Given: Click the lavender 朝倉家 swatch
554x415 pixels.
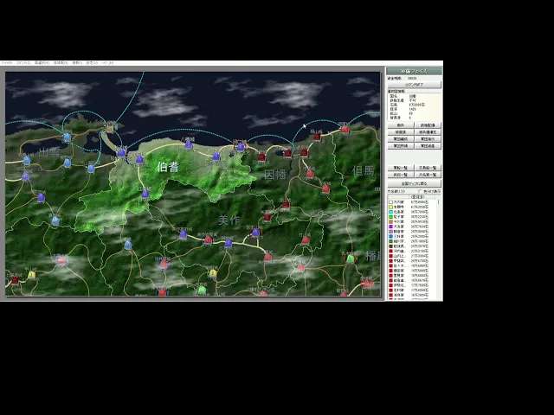Looking at the screenshot, I should [390, 232].
